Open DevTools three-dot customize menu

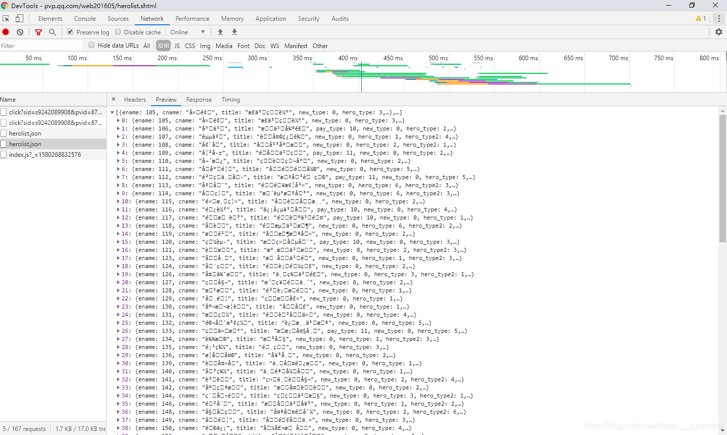(718, 18)
